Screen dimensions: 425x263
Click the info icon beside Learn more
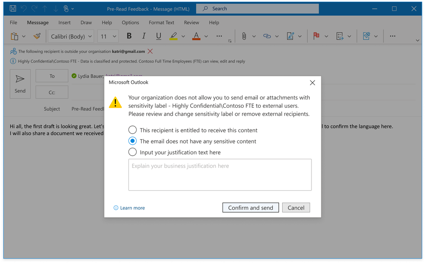point(116,208)
